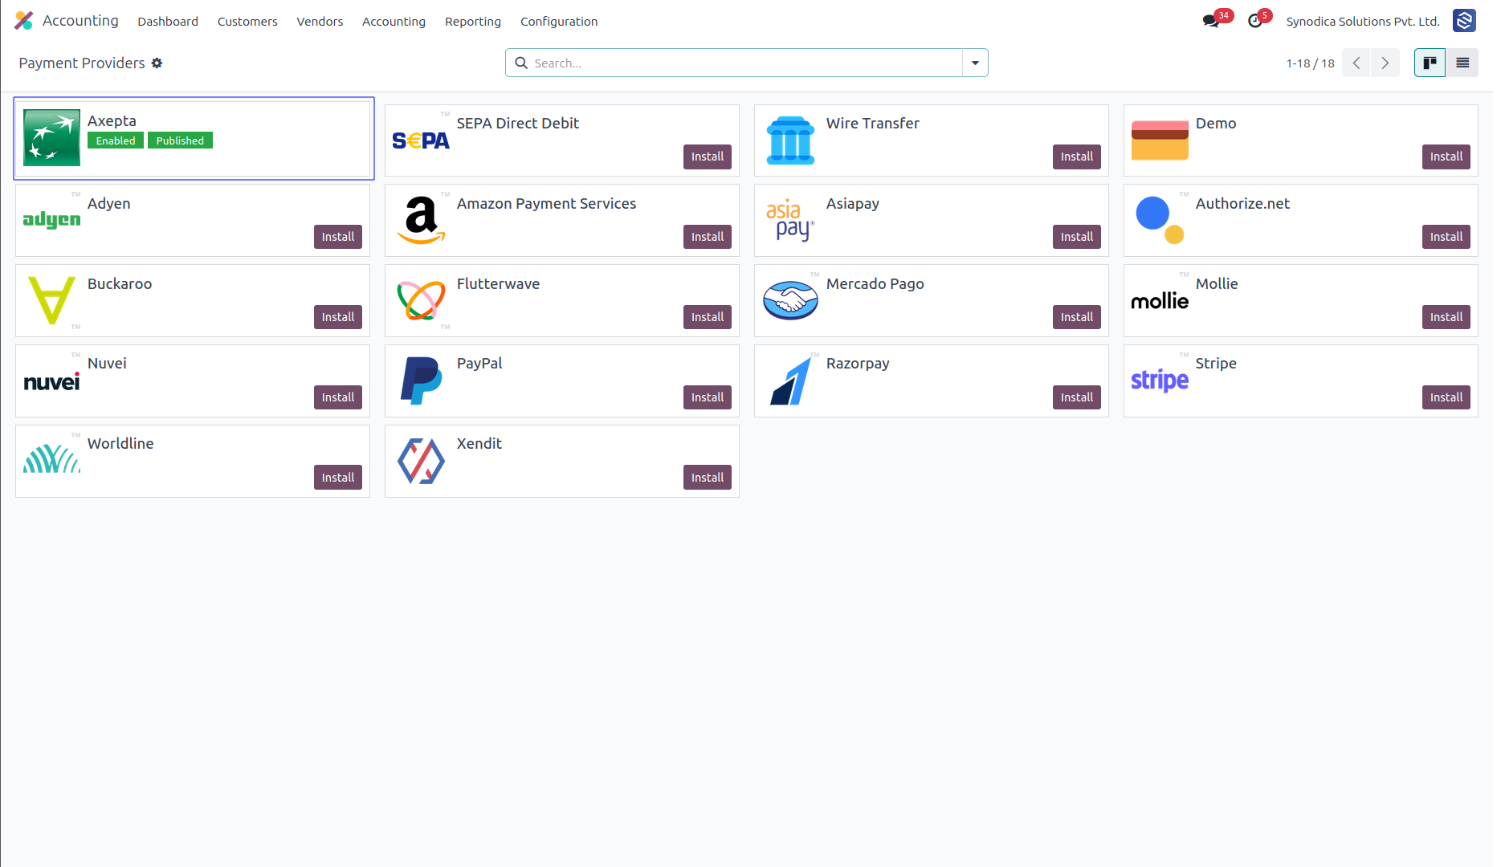The image size is (1501, 867).
Task: Click the Mollie logo
Action: point(1160,301)
